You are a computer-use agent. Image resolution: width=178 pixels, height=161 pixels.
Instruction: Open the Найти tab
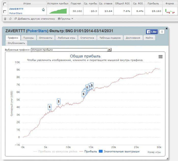pyautogui.click(x=149, y=38)
